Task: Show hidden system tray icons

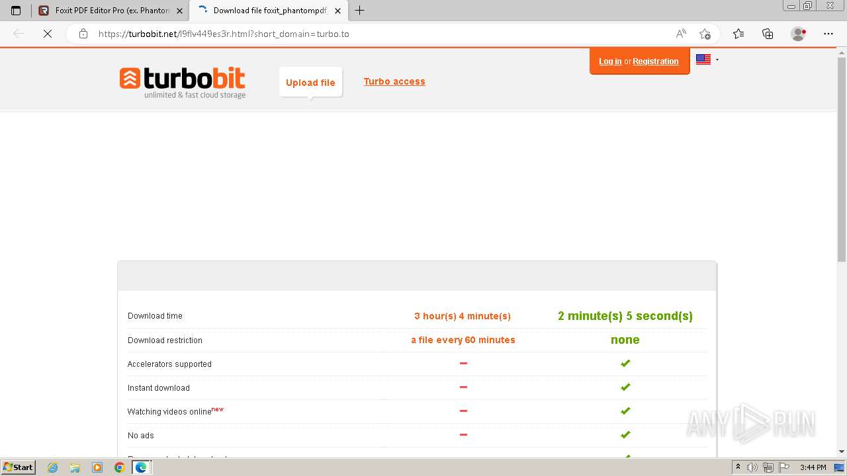Action: pos(738,467)
